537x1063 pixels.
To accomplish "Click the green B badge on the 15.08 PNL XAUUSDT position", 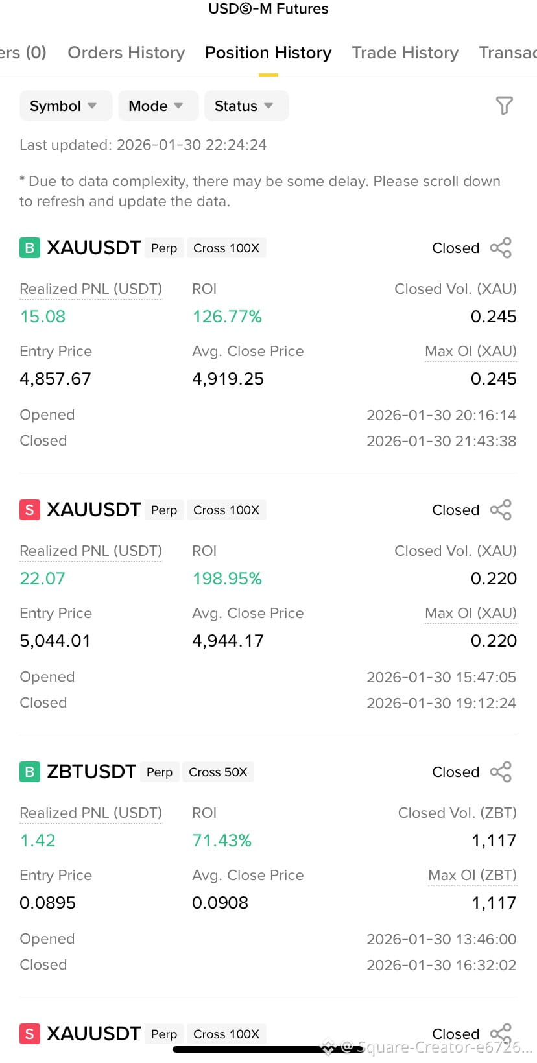I will coord(30,248).
